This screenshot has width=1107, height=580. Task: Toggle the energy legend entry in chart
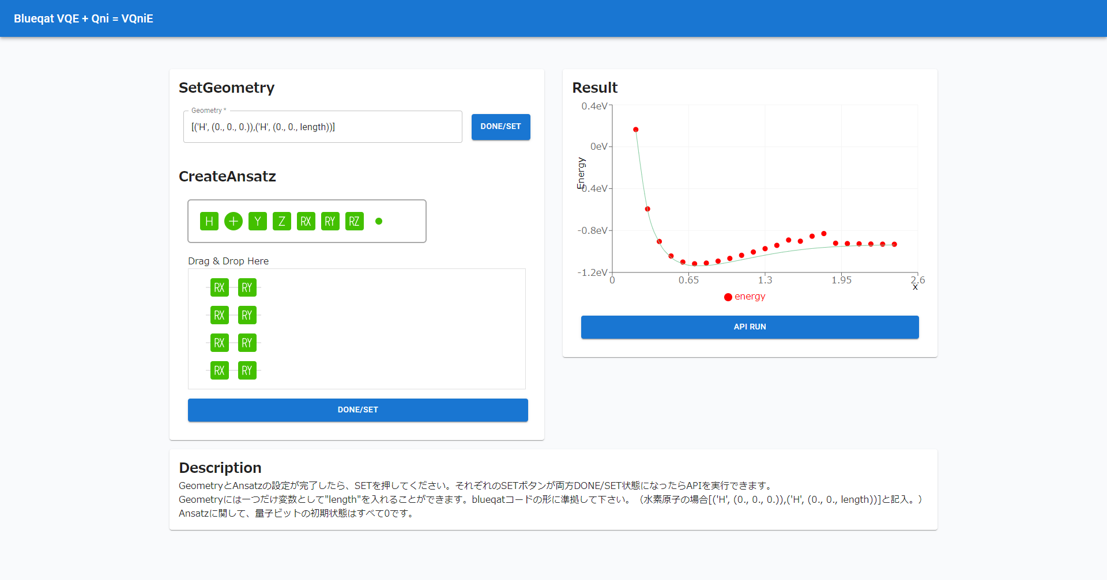click(x=744, y=297)
